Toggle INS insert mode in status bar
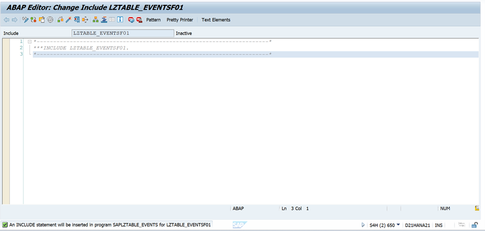 pyautogui.click(x=438, y=225)
